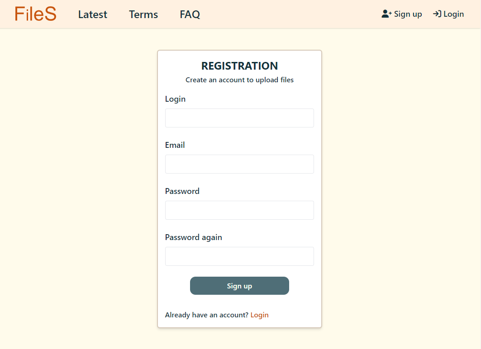
Task: Click the person-plus Sign up icon
Action: 385,14
